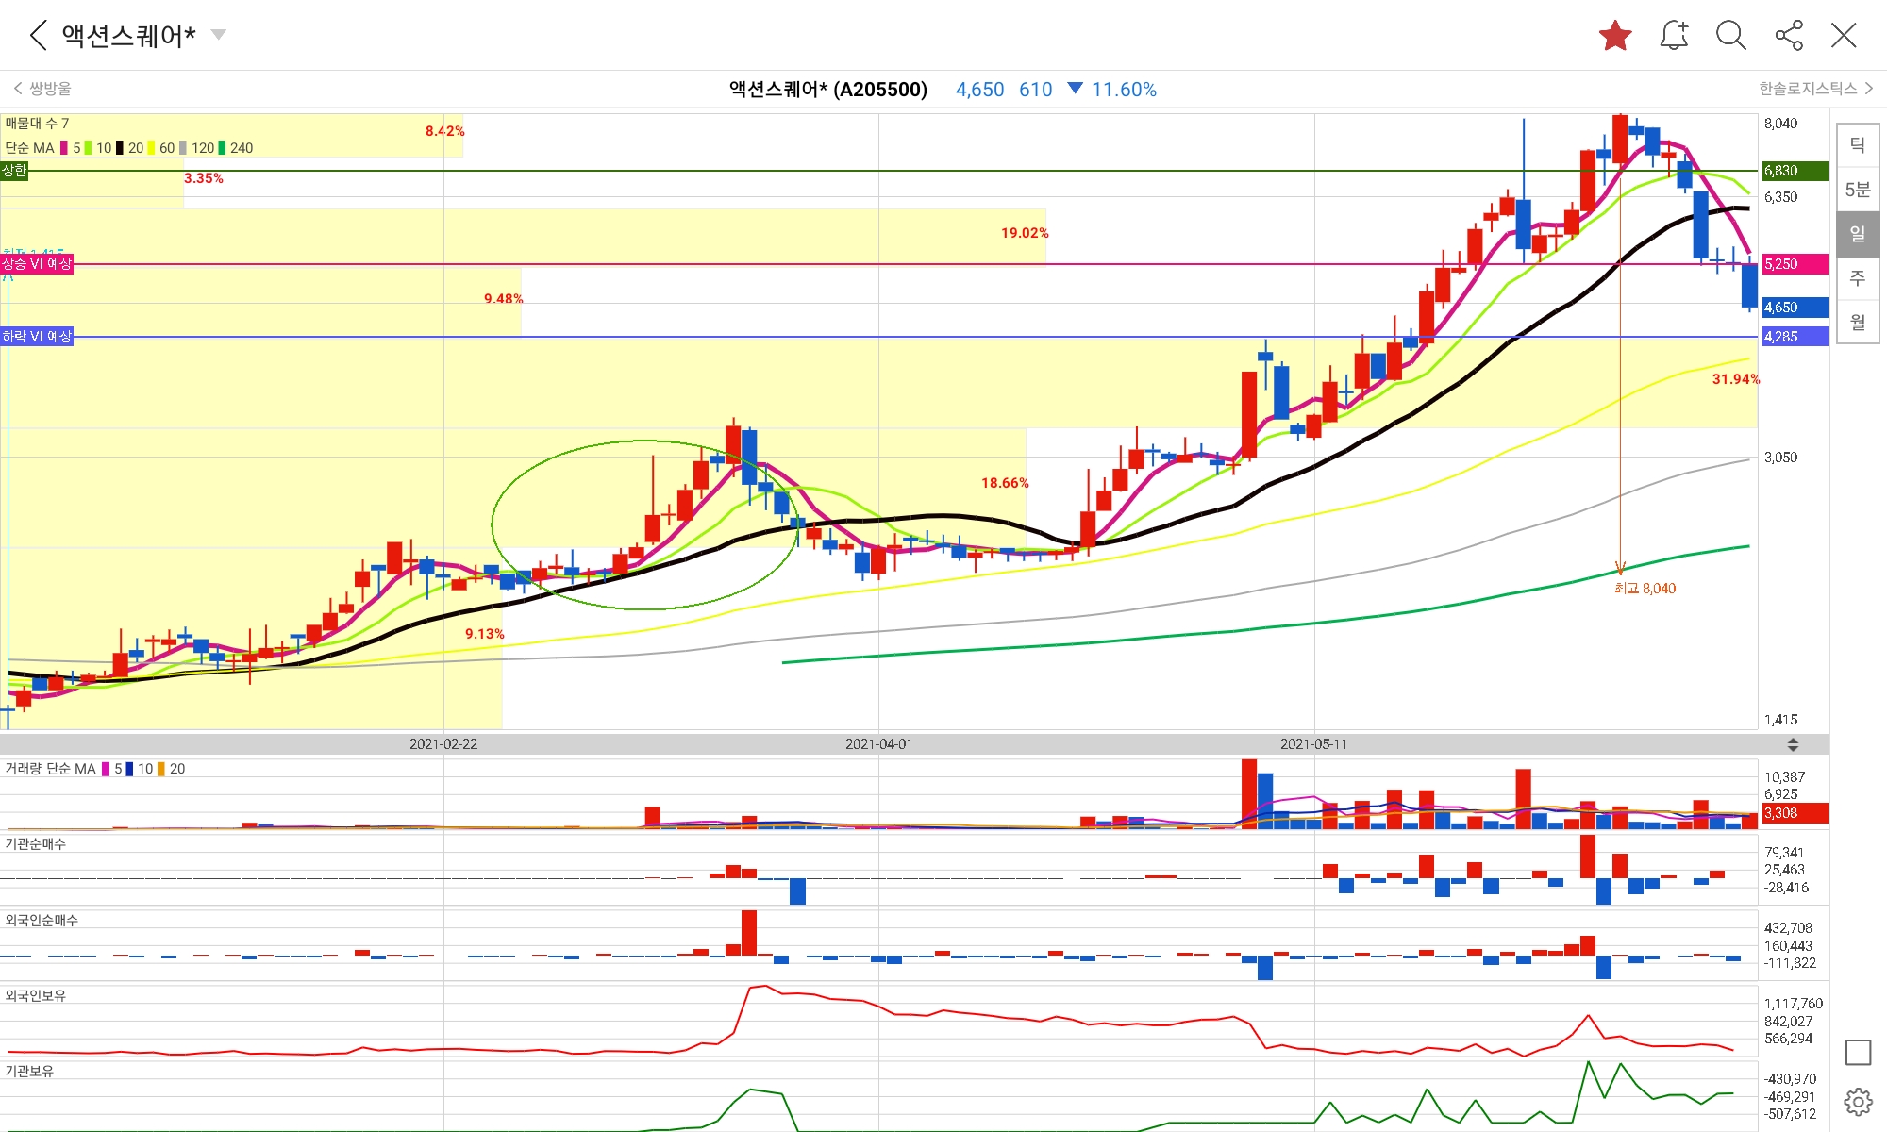Add a price alert with bell icon
The image size is (1887, 1132).
[x=1674, y=36]
